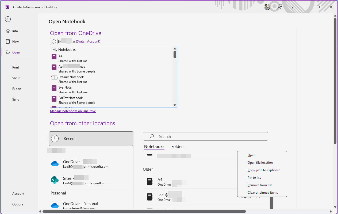Click the page vertical scrollbar down arrow
The width and height of the screenshot is (338, 214).
(335, 207)
